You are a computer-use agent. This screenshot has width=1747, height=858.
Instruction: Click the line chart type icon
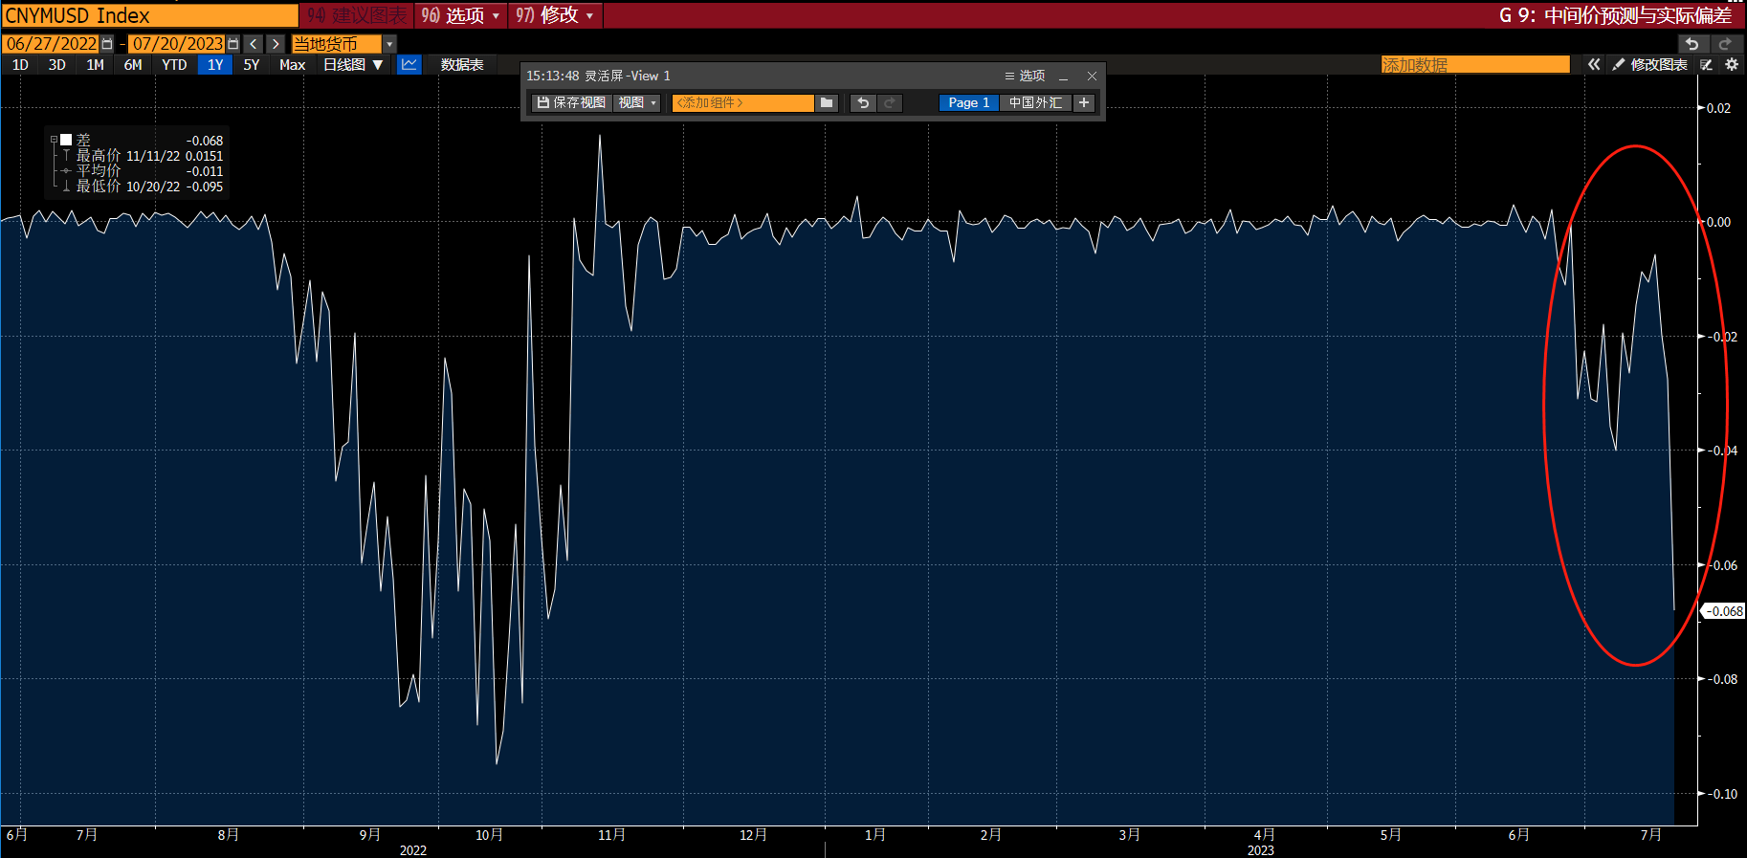tap(409, 64)
